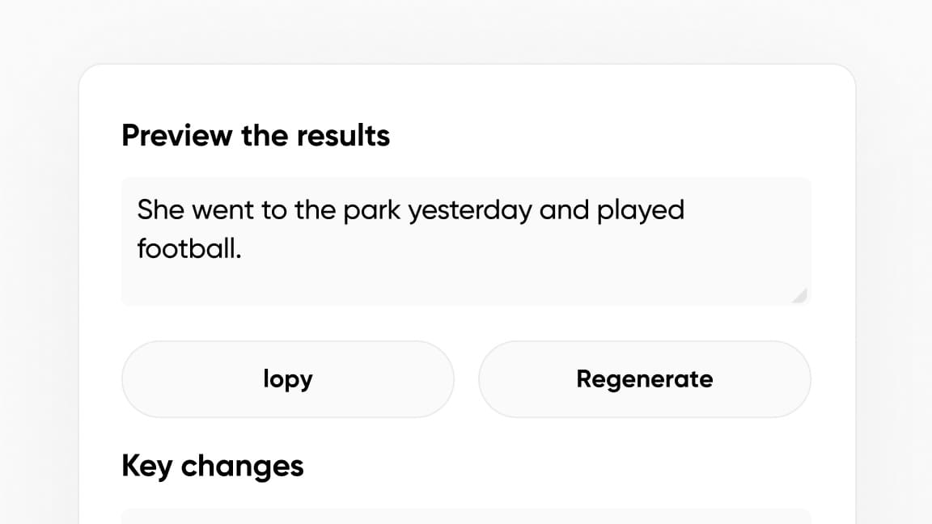Click the word "results" in the heading
This screenshot has height=524, width=932.
[x=343, y=136]
